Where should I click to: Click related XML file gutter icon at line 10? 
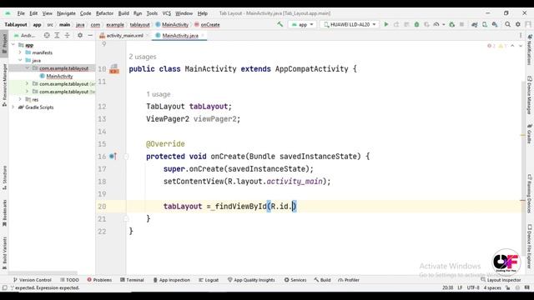click(x=114, y=69)
